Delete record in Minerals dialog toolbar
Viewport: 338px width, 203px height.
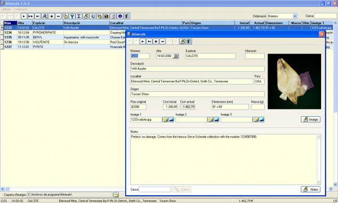[x=163, y=41]
